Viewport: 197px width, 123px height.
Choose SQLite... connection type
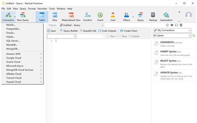coord(22,37)
